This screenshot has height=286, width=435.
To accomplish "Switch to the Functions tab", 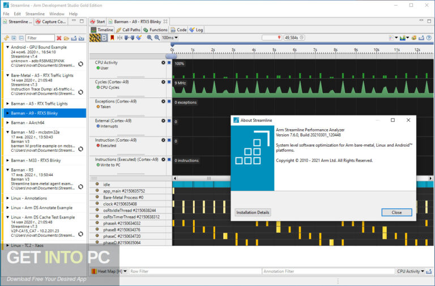I will (155, 29).
